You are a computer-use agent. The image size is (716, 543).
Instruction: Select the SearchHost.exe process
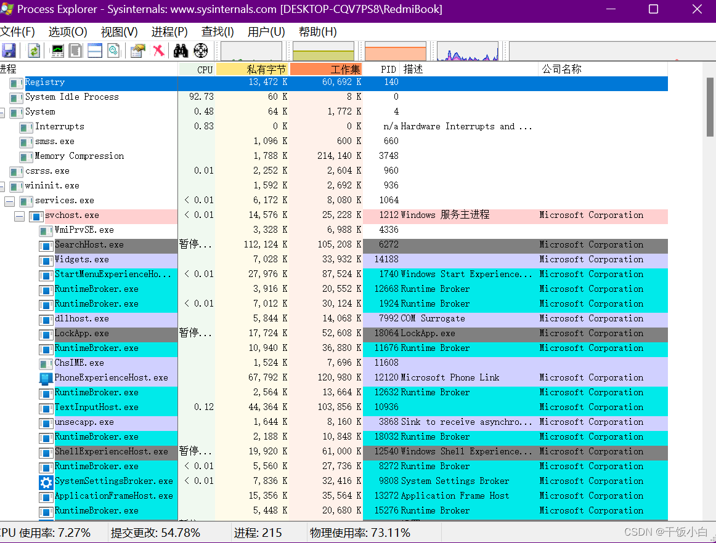(x=89, y=245)
